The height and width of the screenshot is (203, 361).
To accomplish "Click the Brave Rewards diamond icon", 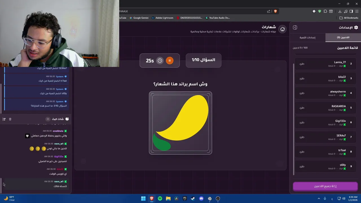I will [x=314, y=11].
